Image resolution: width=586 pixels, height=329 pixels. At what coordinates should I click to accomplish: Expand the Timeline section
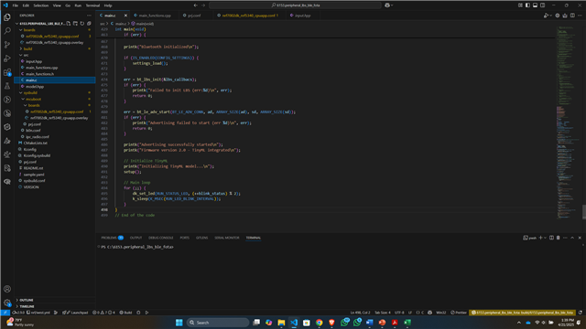click(x=27, y=306)
